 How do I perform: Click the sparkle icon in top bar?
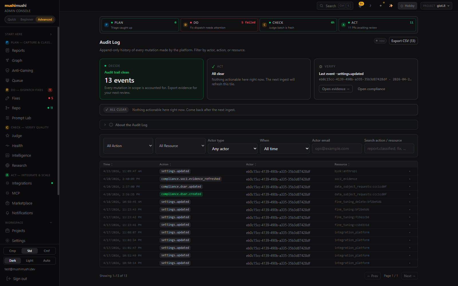(x=381, y=6)
